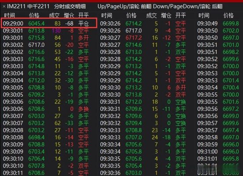
Task: Select price 6045.4
Action: click(x=36, y=24)
